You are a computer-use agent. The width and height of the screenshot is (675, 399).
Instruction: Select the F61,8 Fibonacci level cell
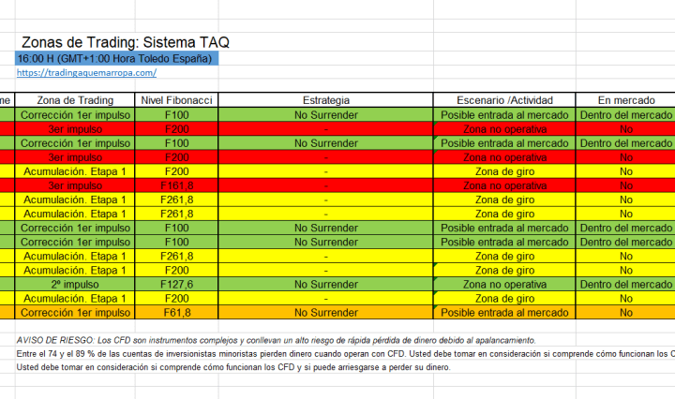tap(177, 313)
